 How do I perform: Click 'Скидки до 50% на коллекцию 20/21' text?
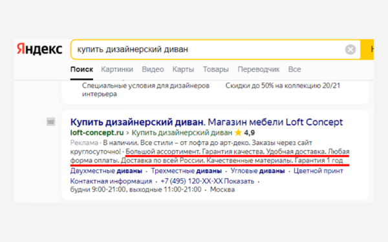pos(283,86)
